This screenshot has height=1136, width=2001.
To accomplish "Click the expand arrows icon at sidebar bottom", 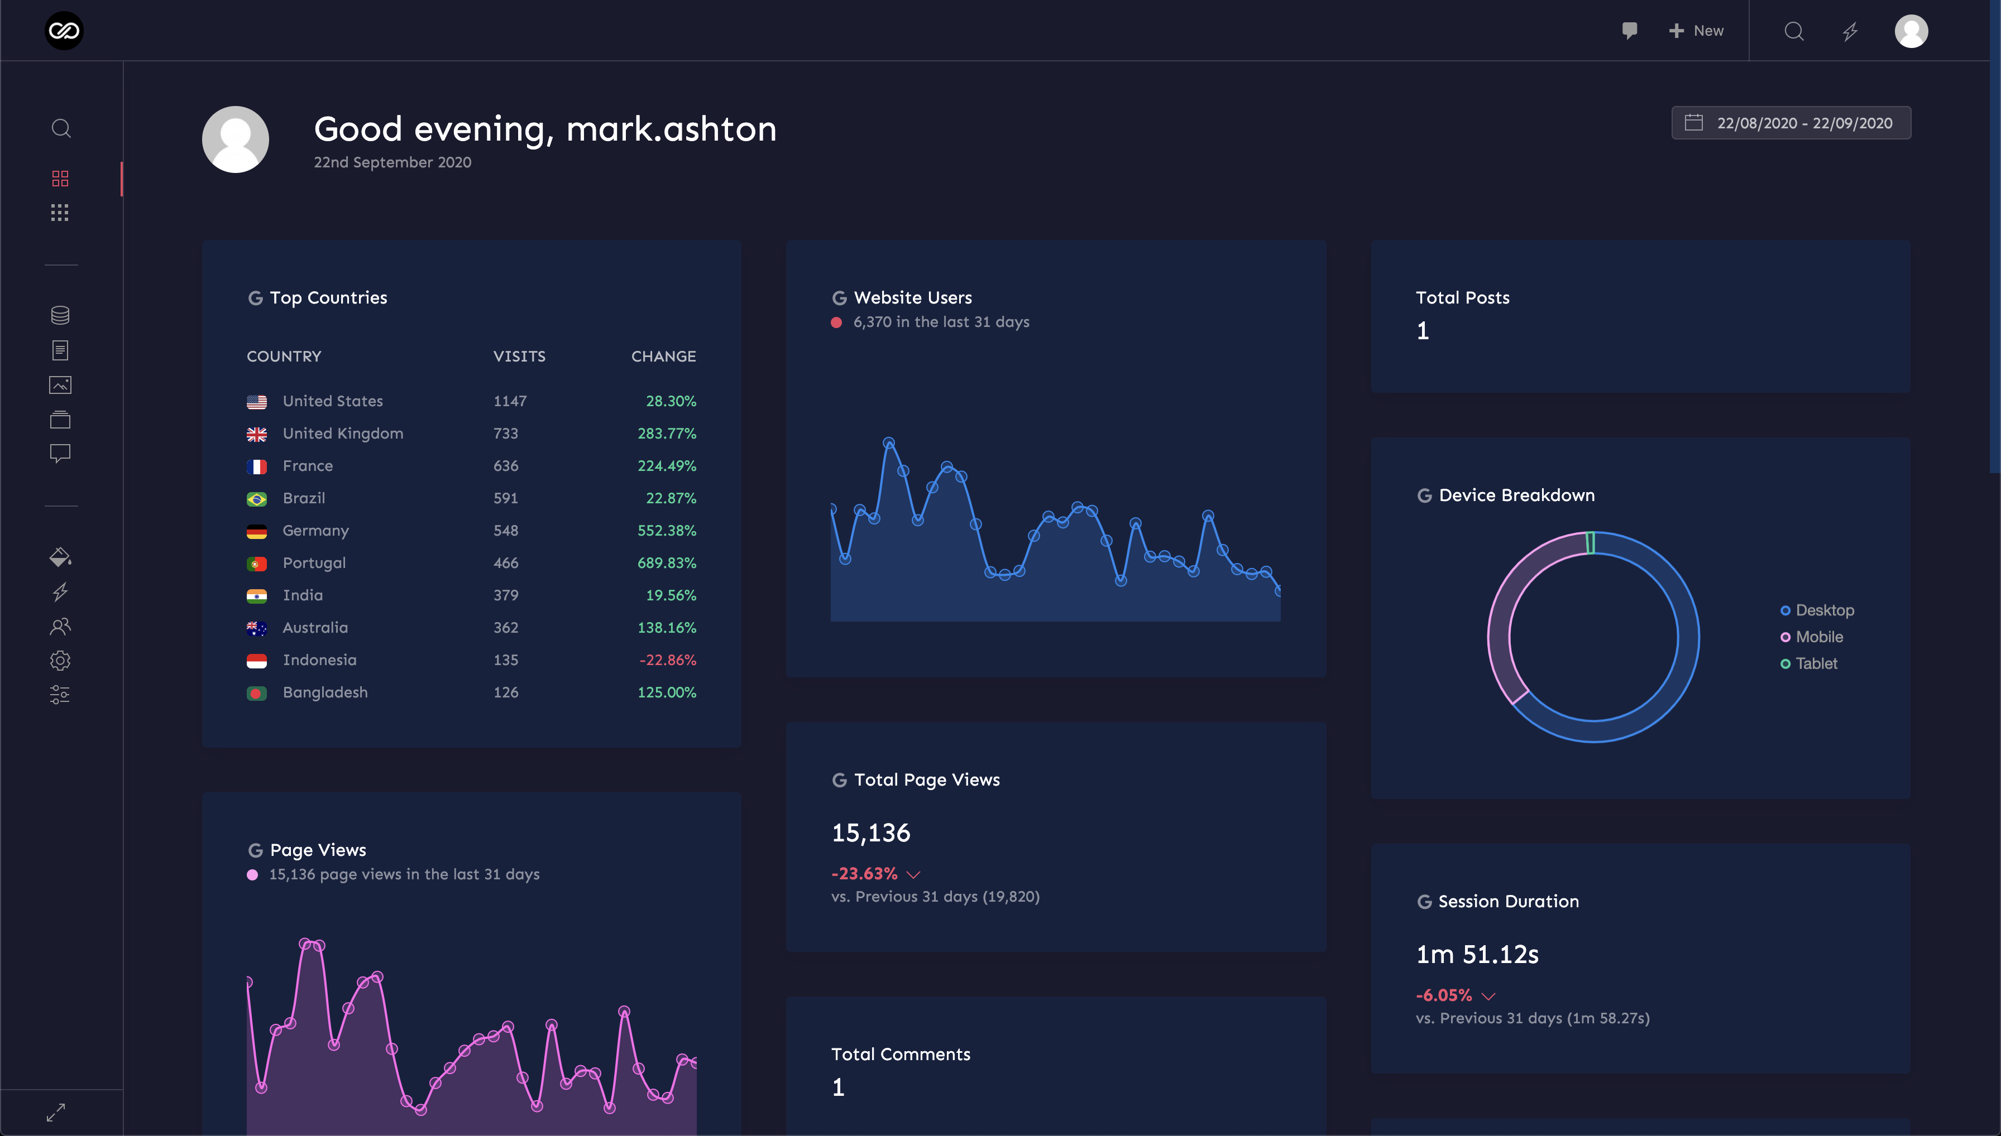I will coord(55,1113).
